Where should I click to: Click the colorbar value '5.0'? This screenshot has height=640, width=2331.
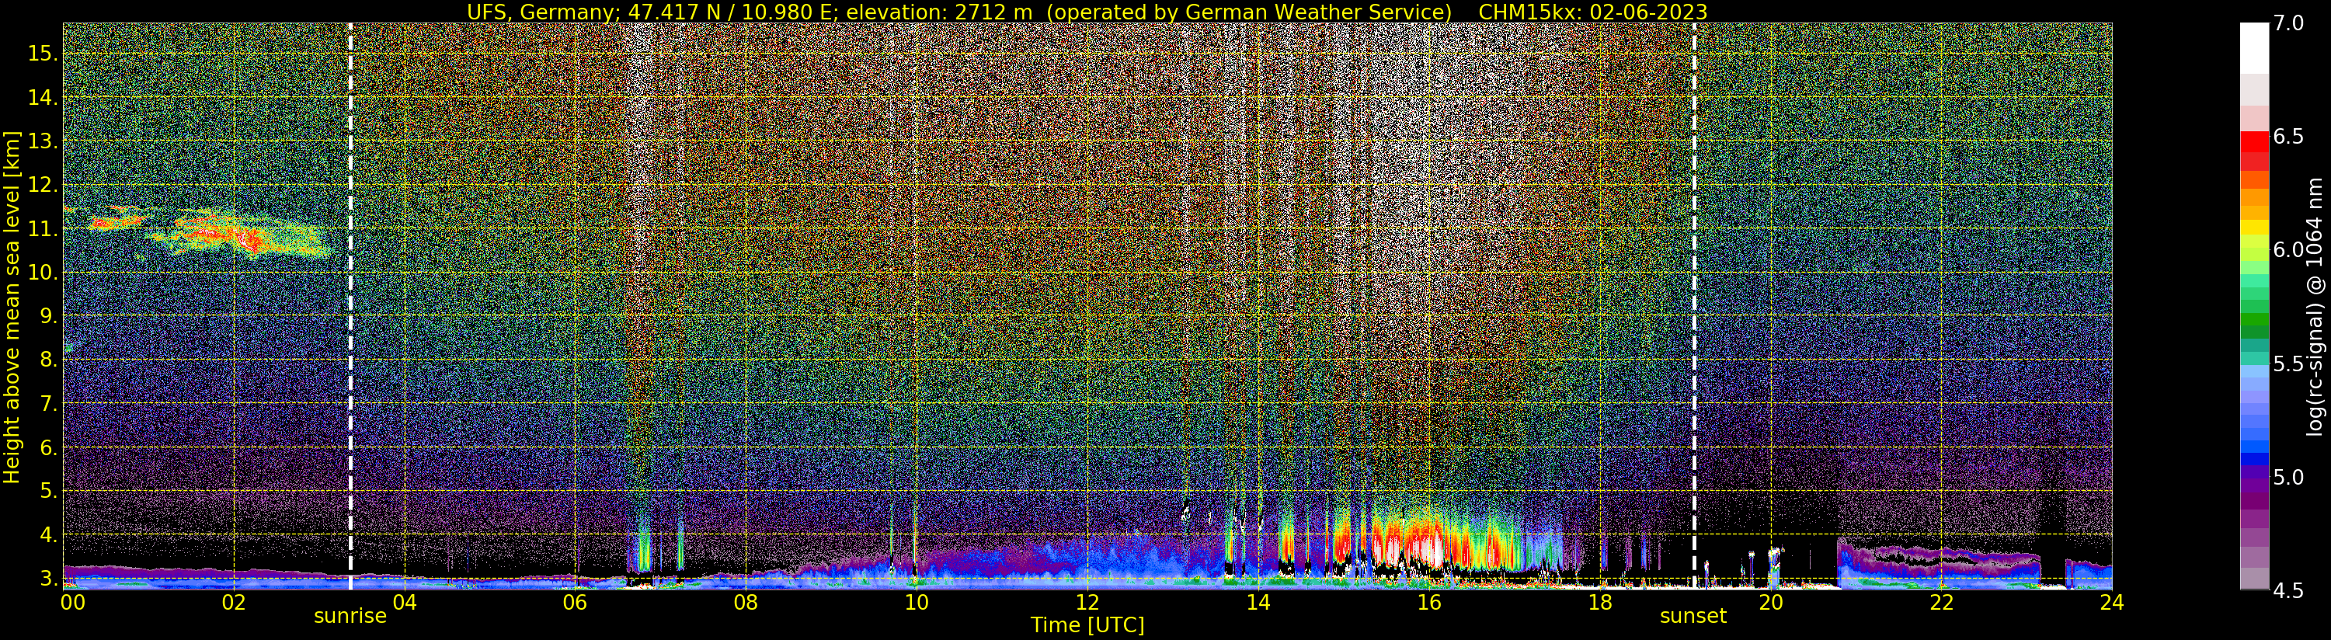point(2288,477)
